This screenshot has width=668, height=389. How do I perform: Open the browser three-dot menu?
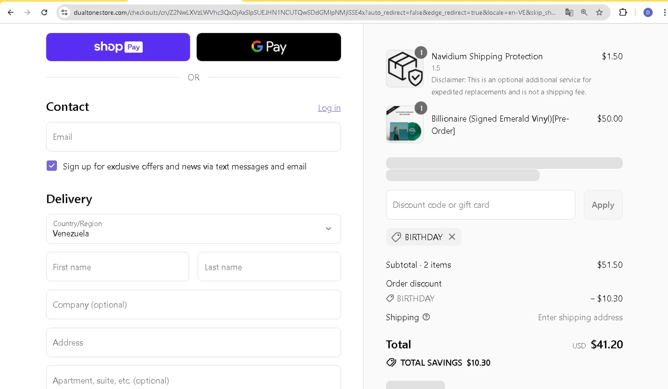coord(664,12)
